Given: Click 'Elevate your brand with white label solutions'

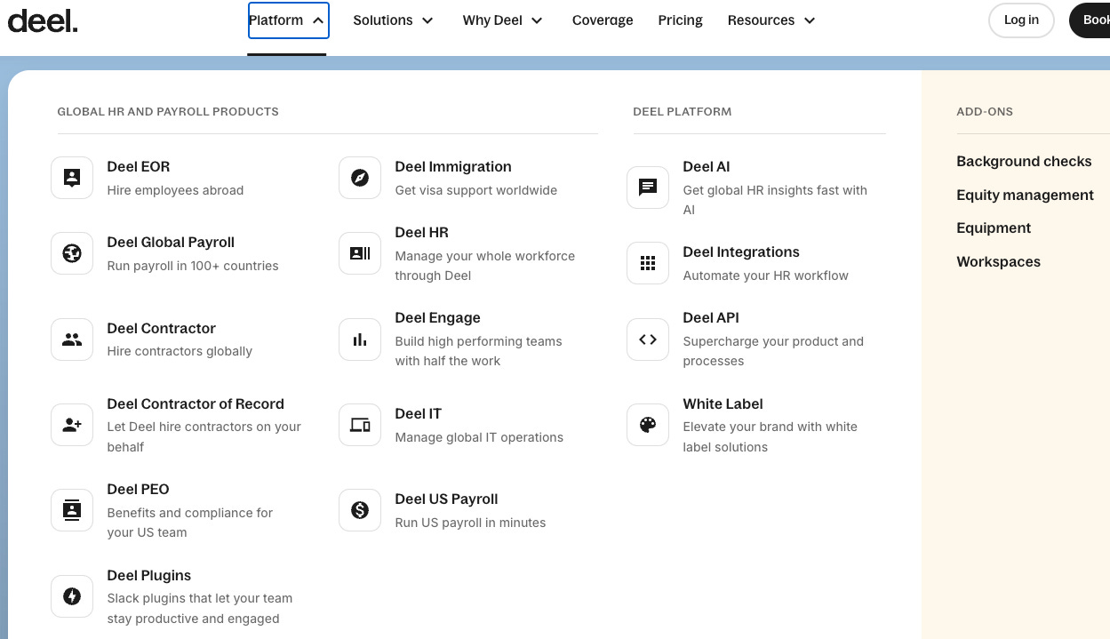Looking at the screenshot, I should pos(770,437).
